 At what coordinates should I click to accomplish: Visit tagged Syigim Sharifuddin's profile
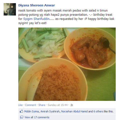tap(36, 19)
